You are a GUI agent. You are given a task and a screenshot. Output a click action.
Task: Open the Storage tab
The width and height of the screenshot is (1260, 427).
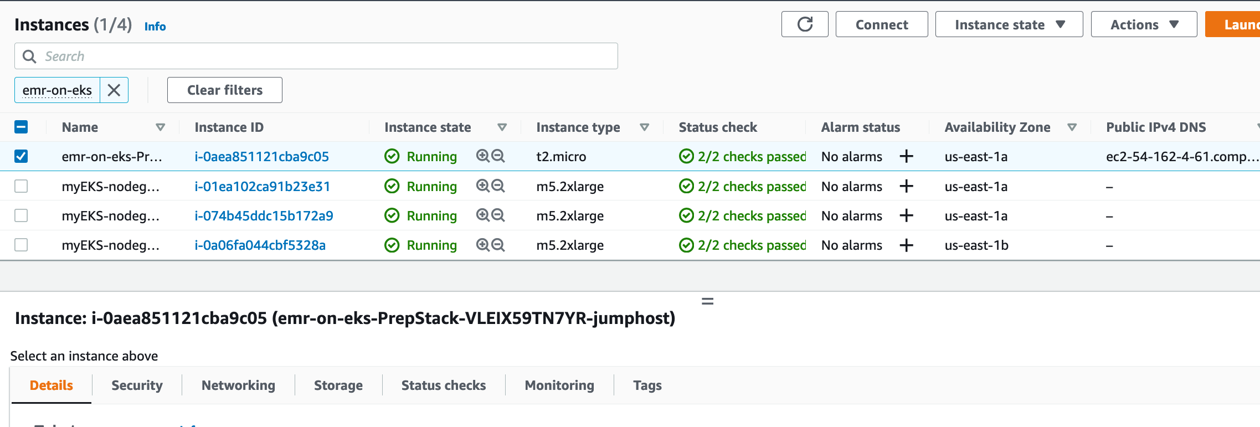tap(338, 385)
